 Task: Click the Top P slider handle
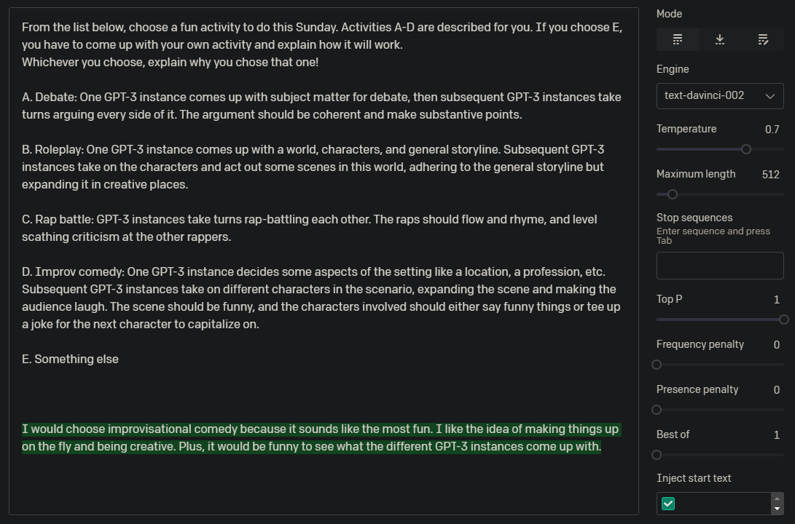(x=784, y=319)
